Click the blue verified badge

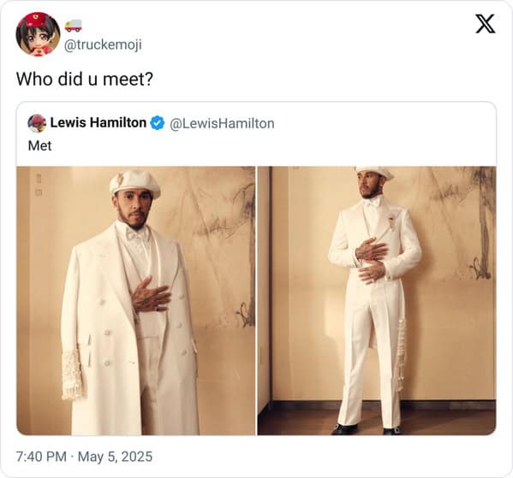point(158,123)
